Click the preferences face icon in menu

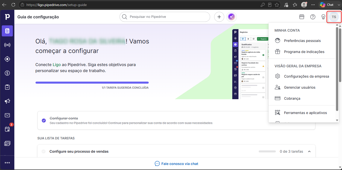pos(278,41)
